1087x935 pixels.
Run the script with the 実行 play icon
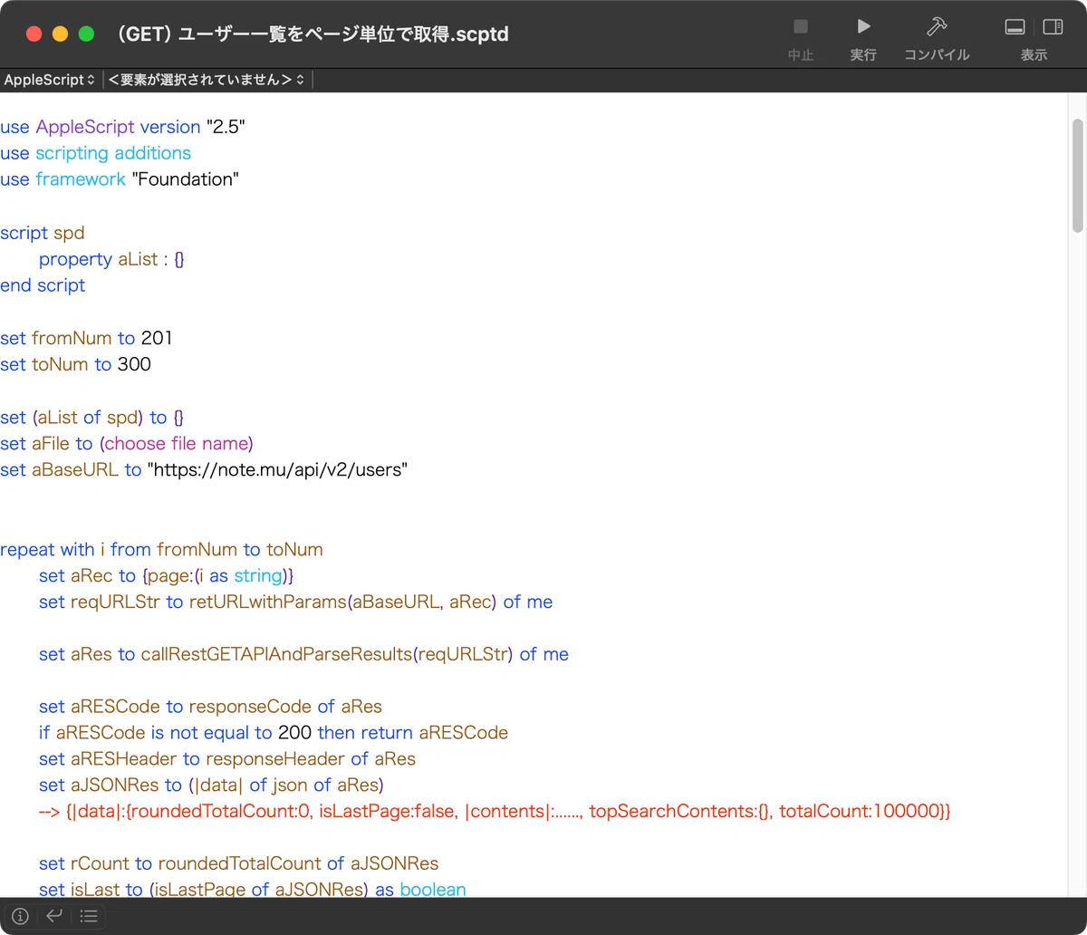pos(863,27)
